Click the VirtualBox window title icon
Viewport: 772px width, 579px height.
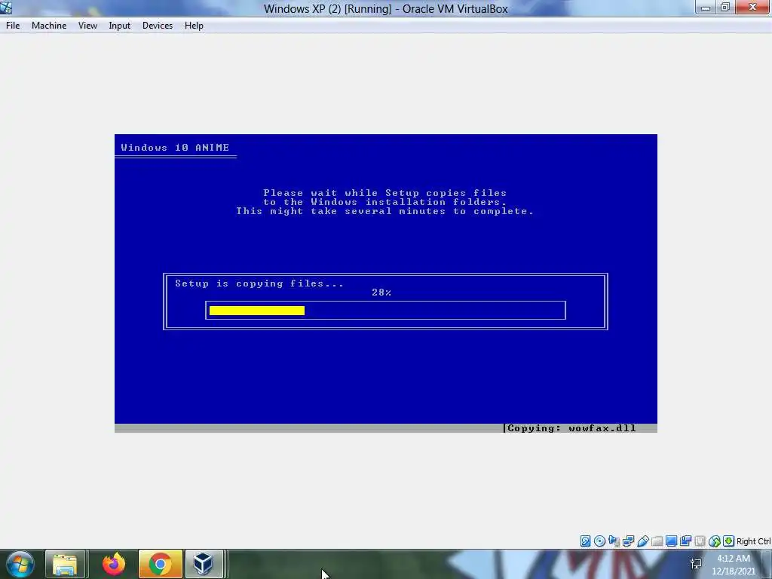click(6, 8)
